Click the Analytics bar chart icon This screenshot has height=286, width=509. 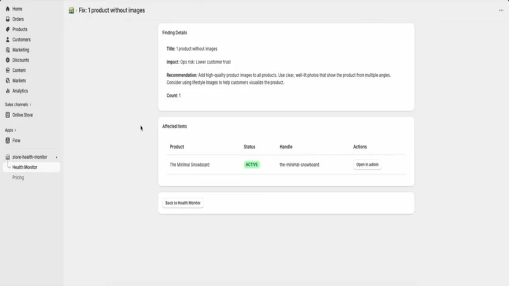[x=8, y=91]
